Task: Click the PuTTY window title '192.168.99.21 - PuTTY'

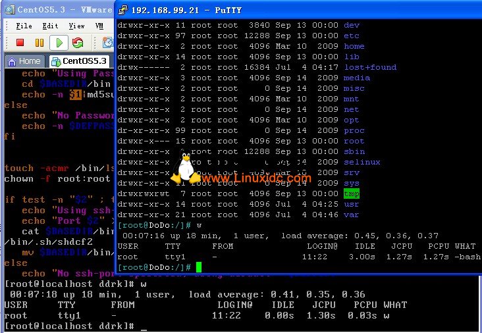Action: coord(186,10)
